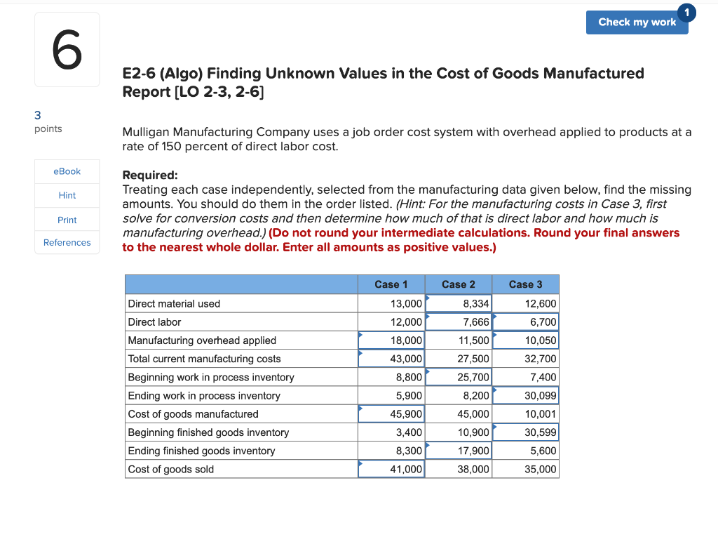Click Beginning work in process field for Case 2
Viewport: 718px width, 544px height.
(x=459, y=377)
